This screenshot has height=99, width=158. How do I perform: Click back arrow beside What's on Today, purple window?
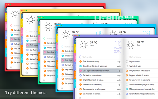tap(80, 57)
